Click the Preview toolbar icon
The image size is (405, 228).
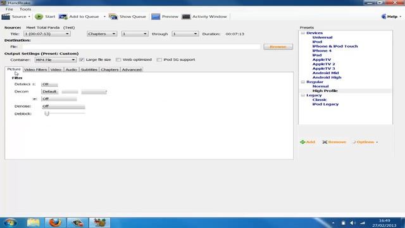pos(156,16)
